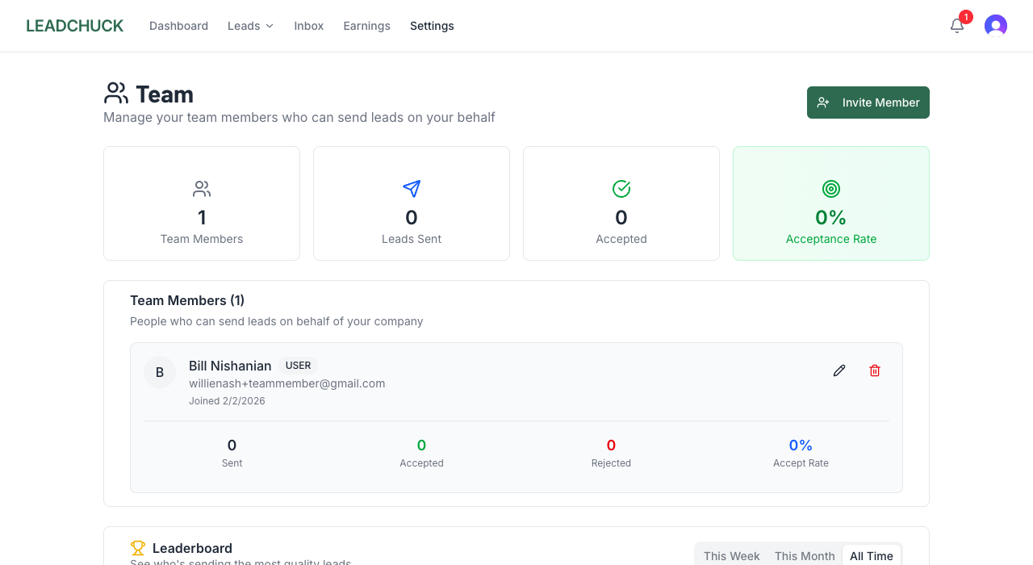Click the LEADCHUCK logo
The height and width of the screenshot is (565, 1033).
click(x=75, y=26)
